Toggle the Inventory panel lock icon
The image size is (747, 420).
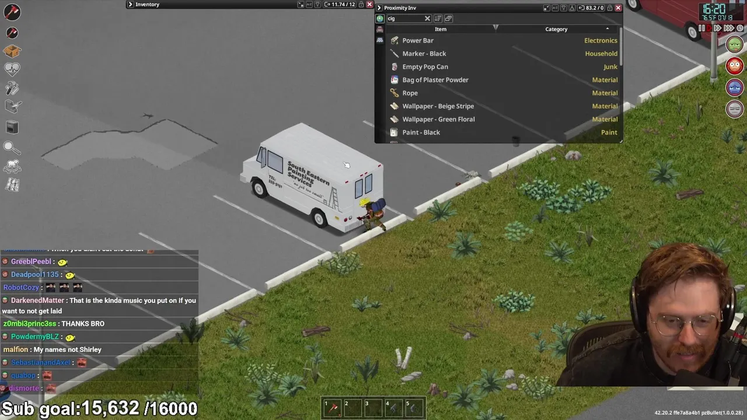(x=361, y=5)
